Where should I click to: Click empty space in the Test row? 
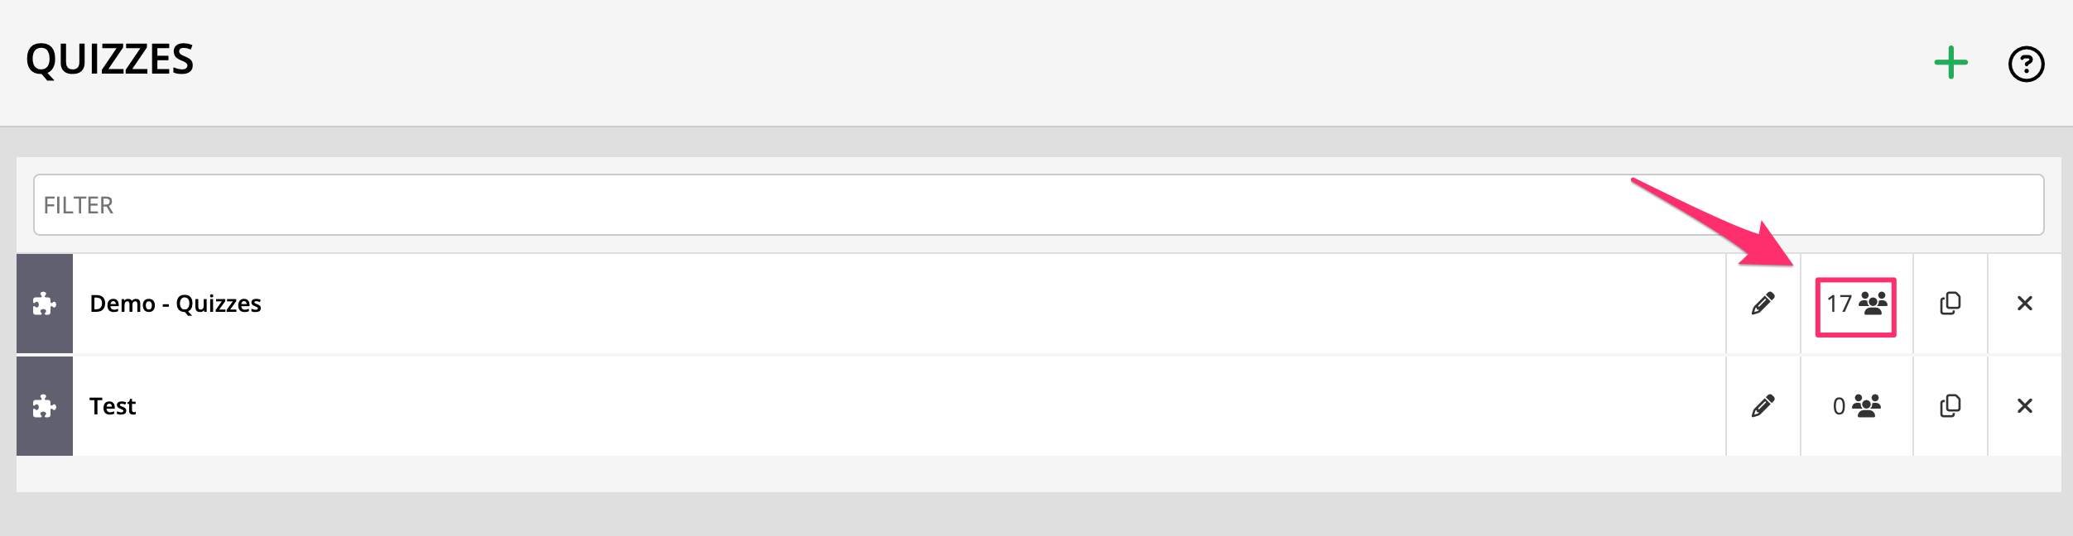pyautogui.click(x=911, y=406)
